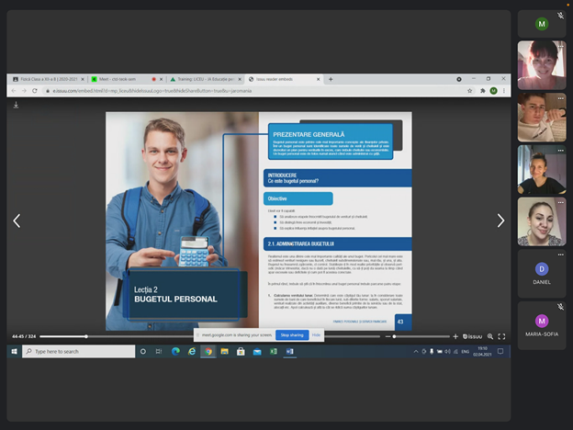Open File Explorer from the taskbar

(x=224, y=351)
